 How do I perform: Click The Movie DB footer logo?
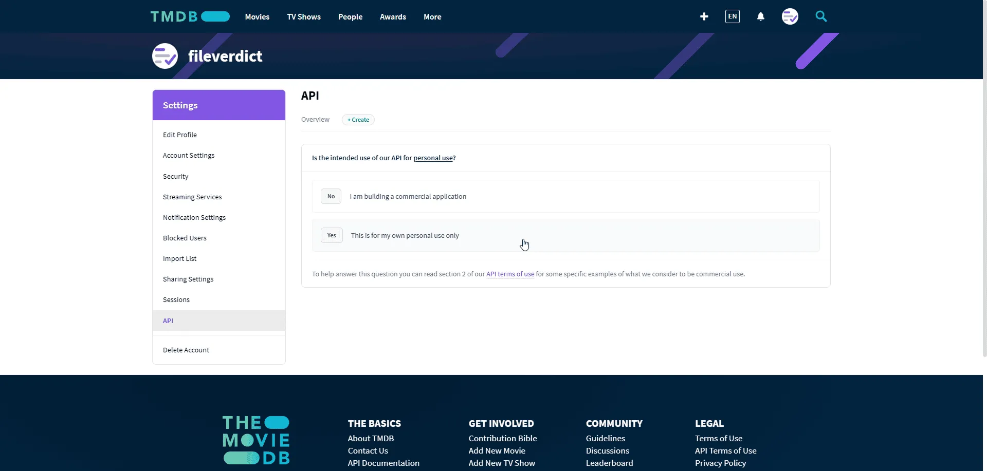click(256, 440)
